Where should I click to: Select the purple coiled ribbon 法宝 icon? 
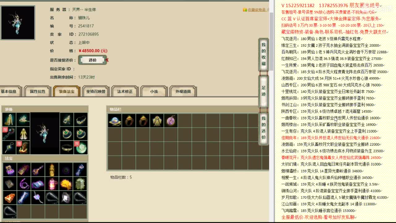[x=24, y=184]
